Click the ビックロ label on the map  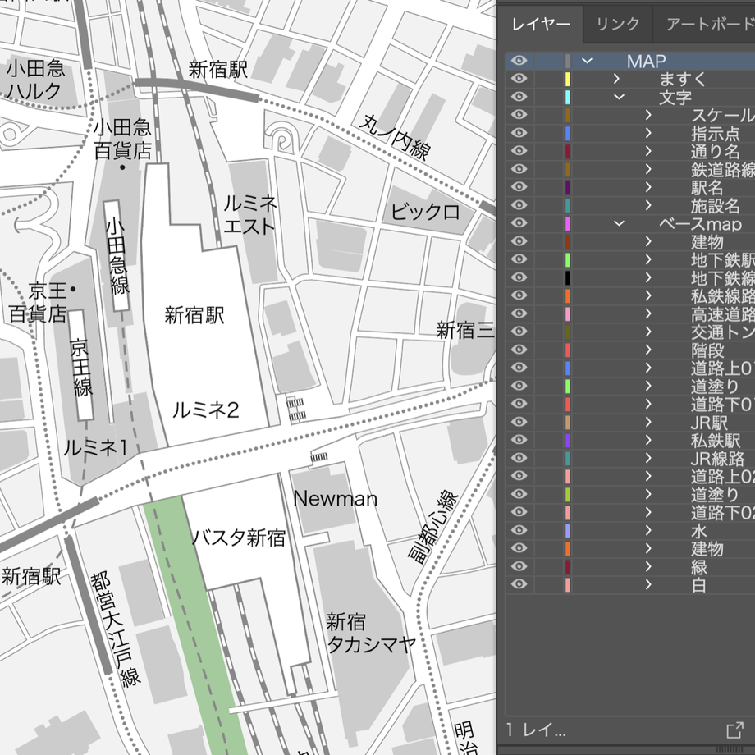pos(425,212)
